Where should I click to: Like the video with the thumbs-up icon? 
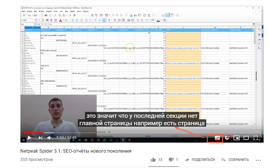tap(153, 160)
